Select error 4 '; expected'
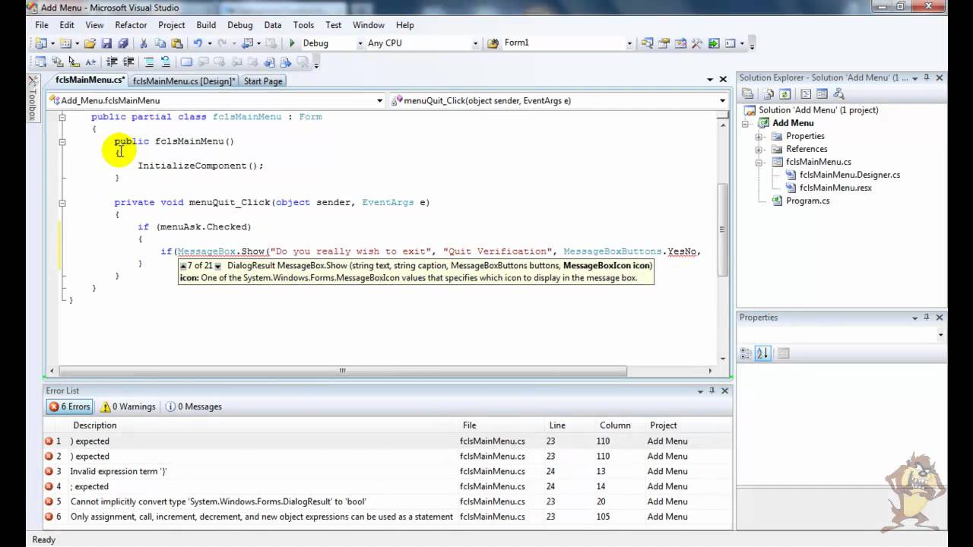The height and width of the screenshot is (547, 973). point(388,486)
